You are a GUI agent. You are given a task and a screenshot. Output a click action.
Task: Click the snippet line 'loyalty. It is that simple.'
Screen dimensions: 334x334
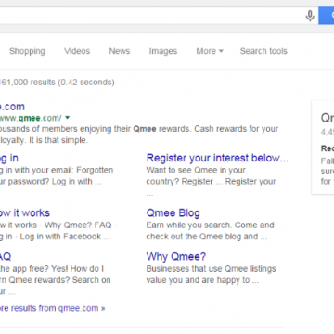click(x=44, y=140)
